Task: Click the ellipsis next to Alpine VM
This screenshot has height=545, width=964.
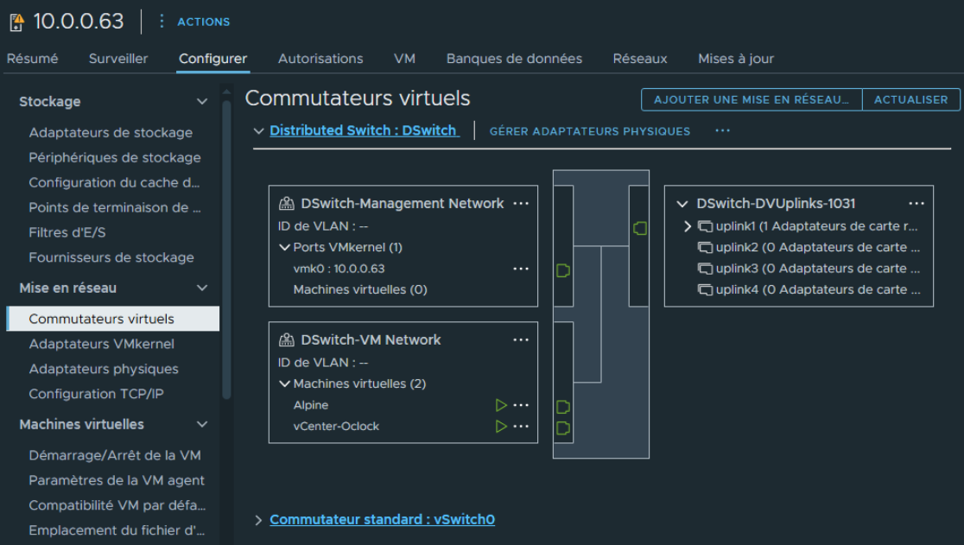Action: click(520, 405)
